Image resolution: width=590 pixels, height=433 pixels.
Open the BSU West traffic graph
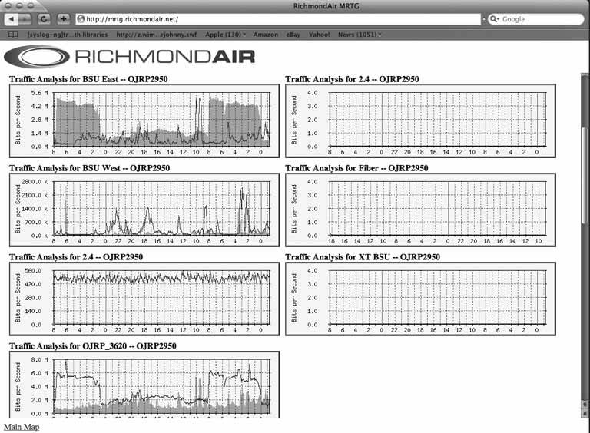click(144, 209)
